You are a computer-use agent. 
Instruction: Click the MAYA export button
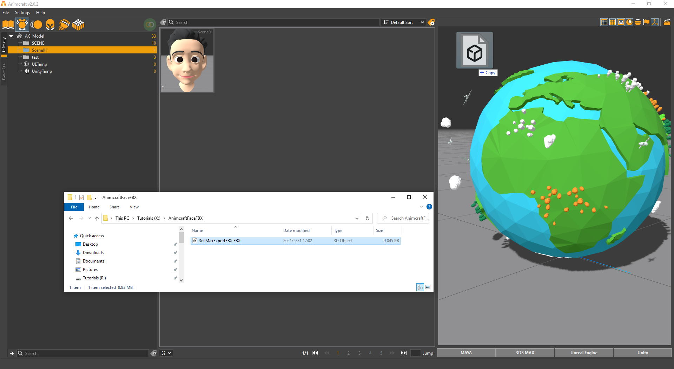466,353
